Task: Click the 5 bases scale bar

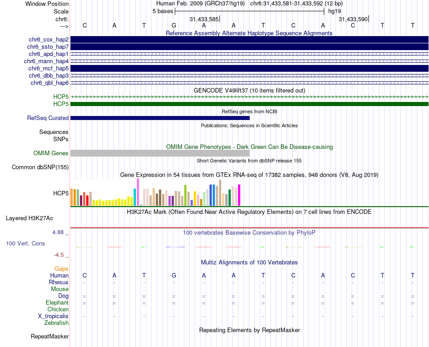Action: (249, 11)
